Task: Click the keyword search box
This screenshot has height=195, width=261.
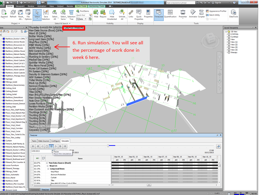Action: click(x=181, y=3)
